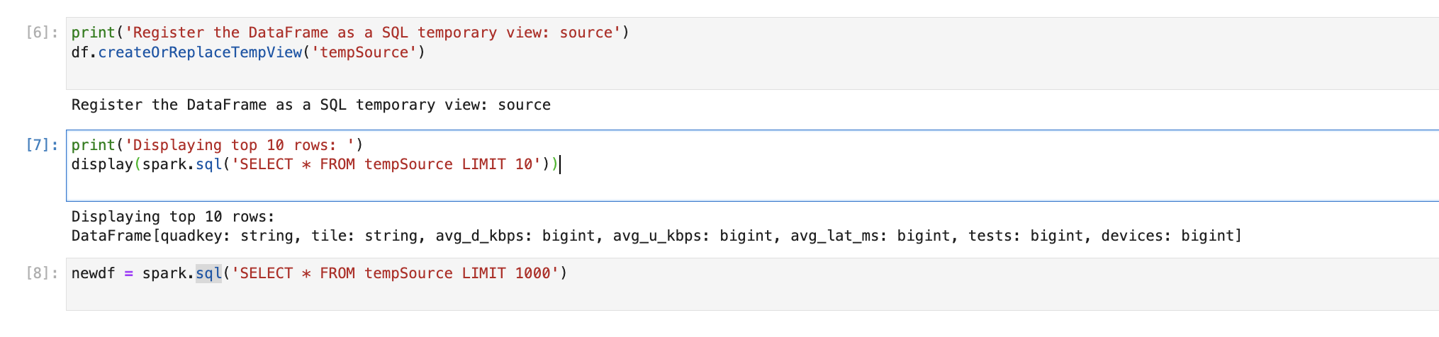Click the newdf variable in cell 8
Viewport: 1439px width, 337px height.
tap(93, 273)
